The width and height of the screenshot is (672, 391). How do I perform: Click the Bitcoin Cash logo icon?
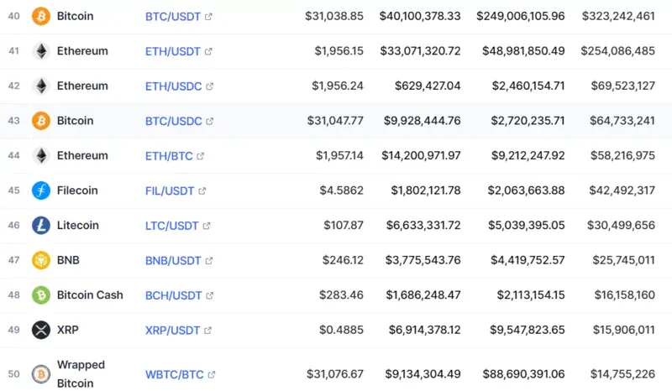point(41,295)
